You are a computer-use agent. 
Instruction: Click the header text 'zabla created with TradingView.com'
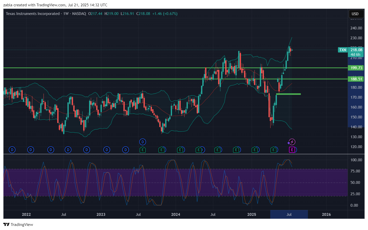tap(34, 5)
